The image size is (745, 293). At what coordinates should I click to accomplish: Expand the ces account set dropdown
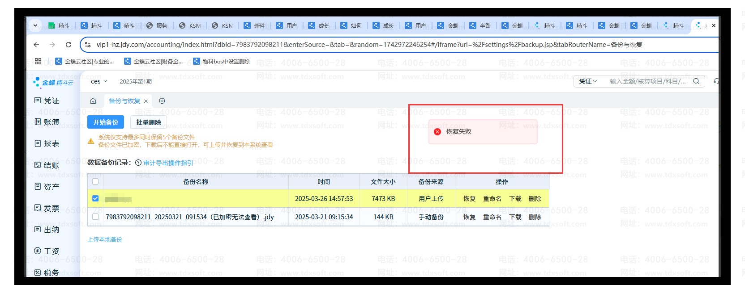coord(99,81)
